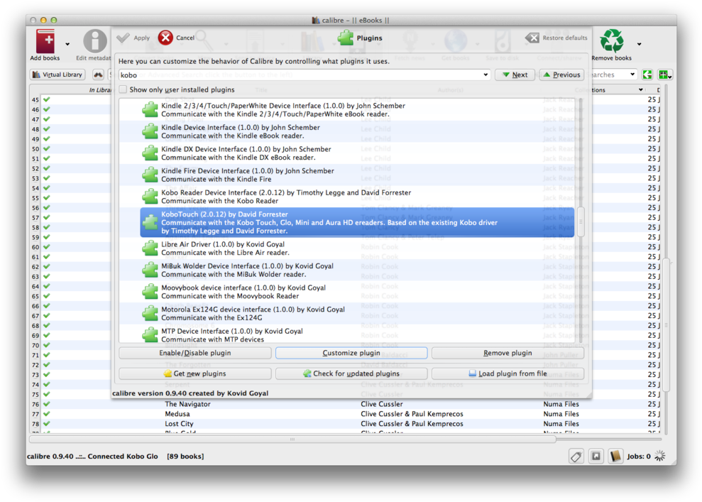Click the green plus save search icon
Screen dimensions: 702x502
[664, 75]
